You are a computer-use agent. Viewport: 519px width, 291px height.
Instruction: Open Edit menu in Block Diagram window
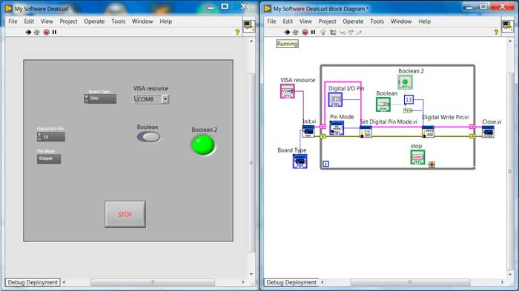(x=288, y=21)
